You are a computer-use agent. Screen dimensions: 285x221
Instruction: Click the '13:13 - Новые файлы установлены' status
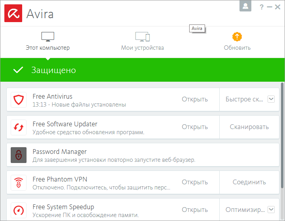pos(79,105)
